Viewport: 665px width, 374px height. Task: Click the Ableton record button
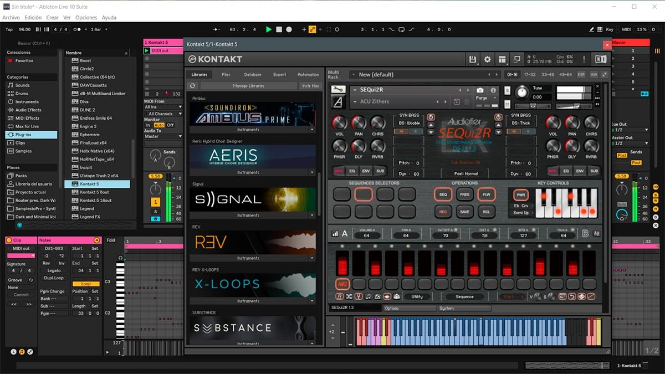(289, 29)
